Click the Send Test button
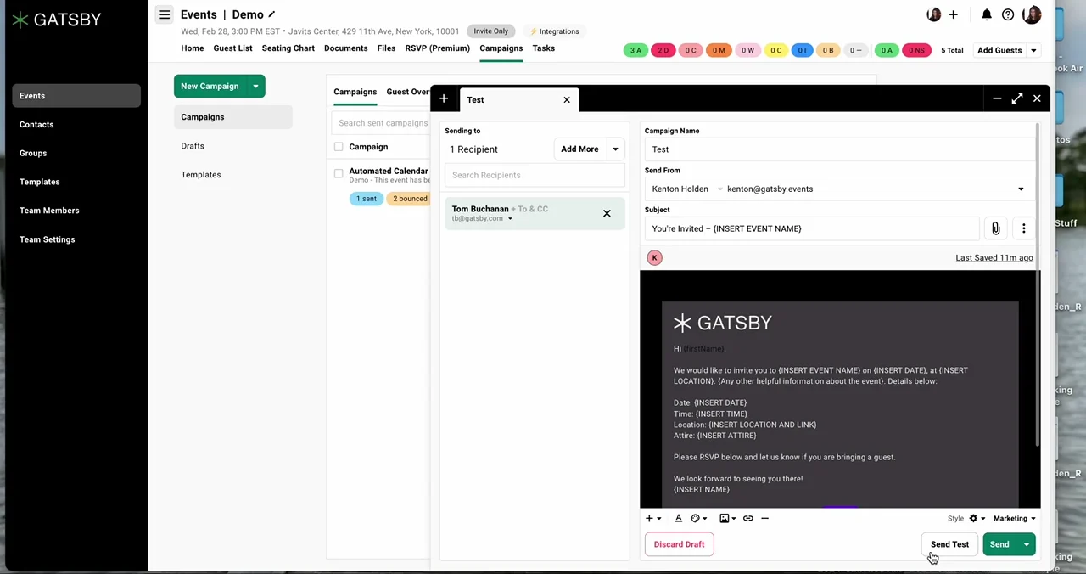This screenshot has width=1086, height=574. pos(949,544)
